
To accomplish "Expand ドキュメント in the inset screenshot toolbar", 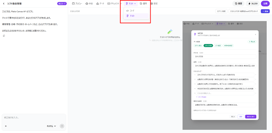I will (x=207, y=24).
